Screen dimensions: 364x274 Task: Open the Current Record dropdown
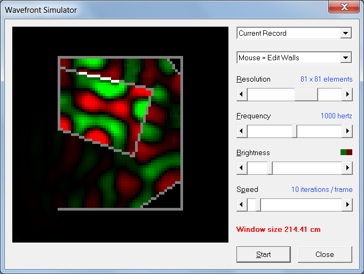coord(294,33)
